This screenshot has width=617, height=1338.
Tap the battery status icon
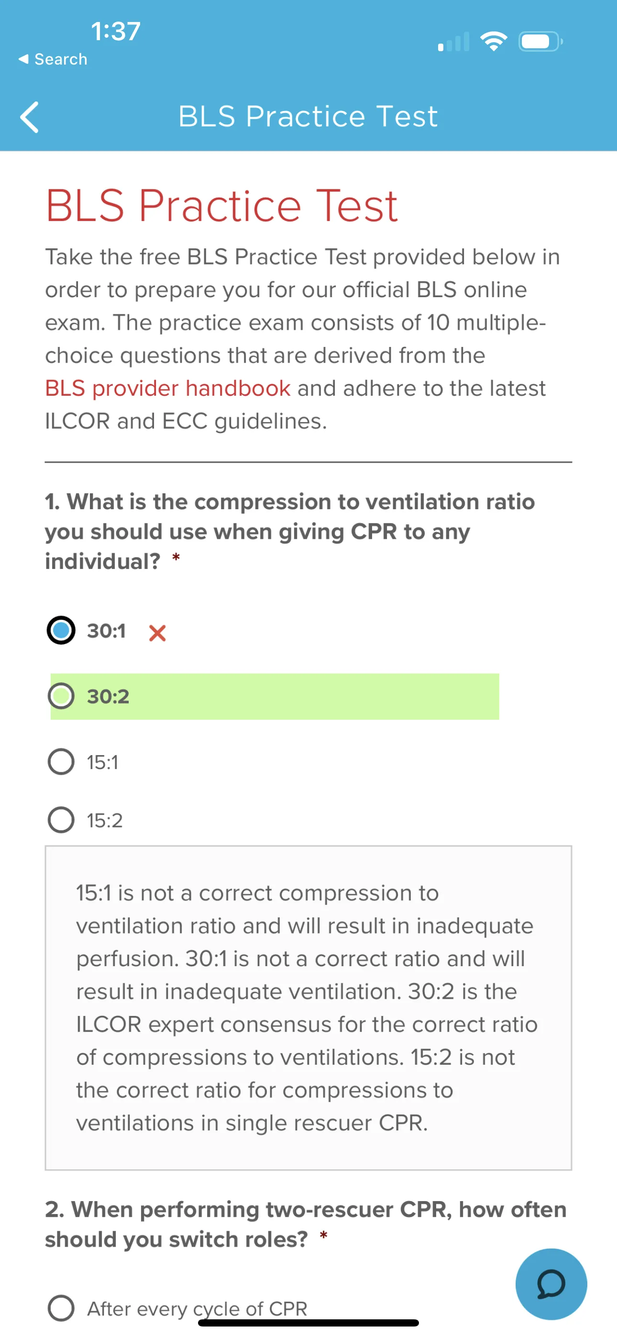(540, 42)
